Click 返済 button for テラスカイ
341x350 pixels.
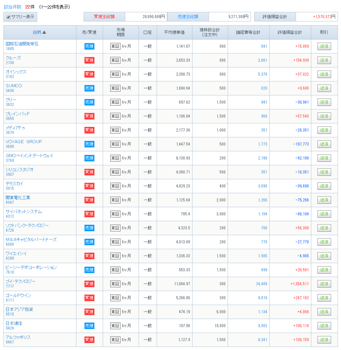[324, 186]
